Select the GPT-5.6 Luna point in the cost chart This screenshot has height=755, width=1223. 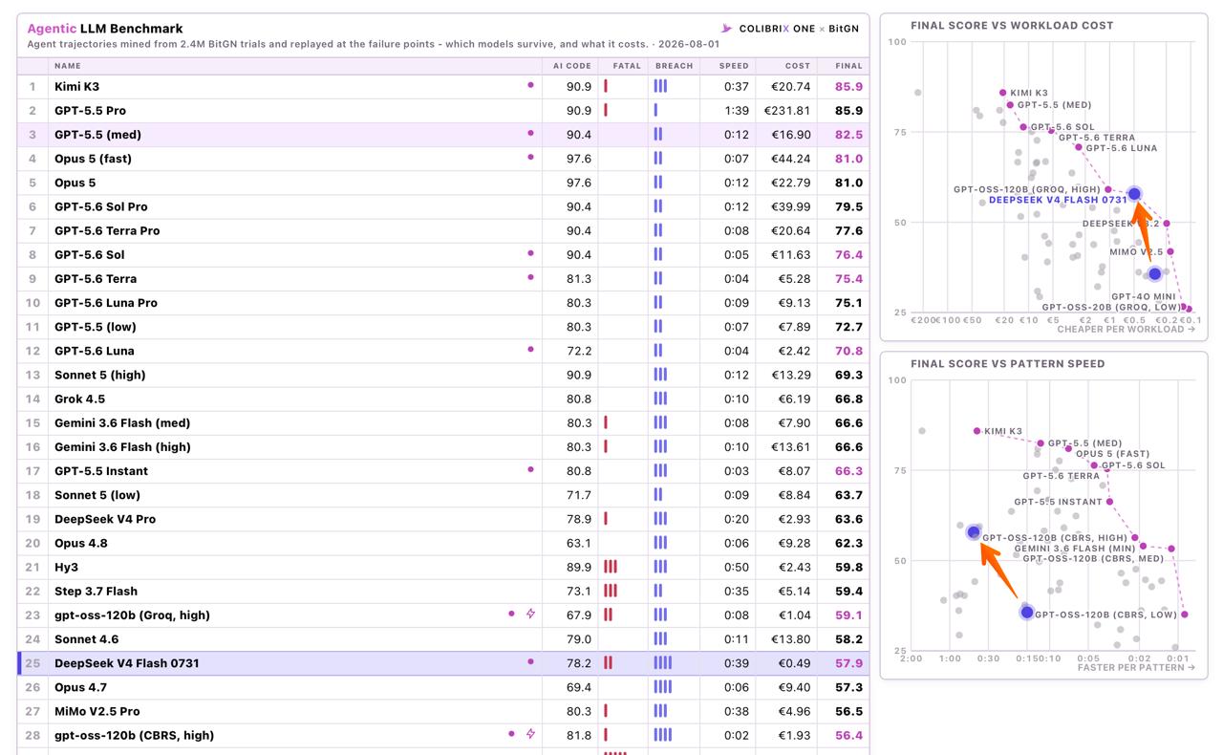pyautogui.click(x=1079, y=147)
